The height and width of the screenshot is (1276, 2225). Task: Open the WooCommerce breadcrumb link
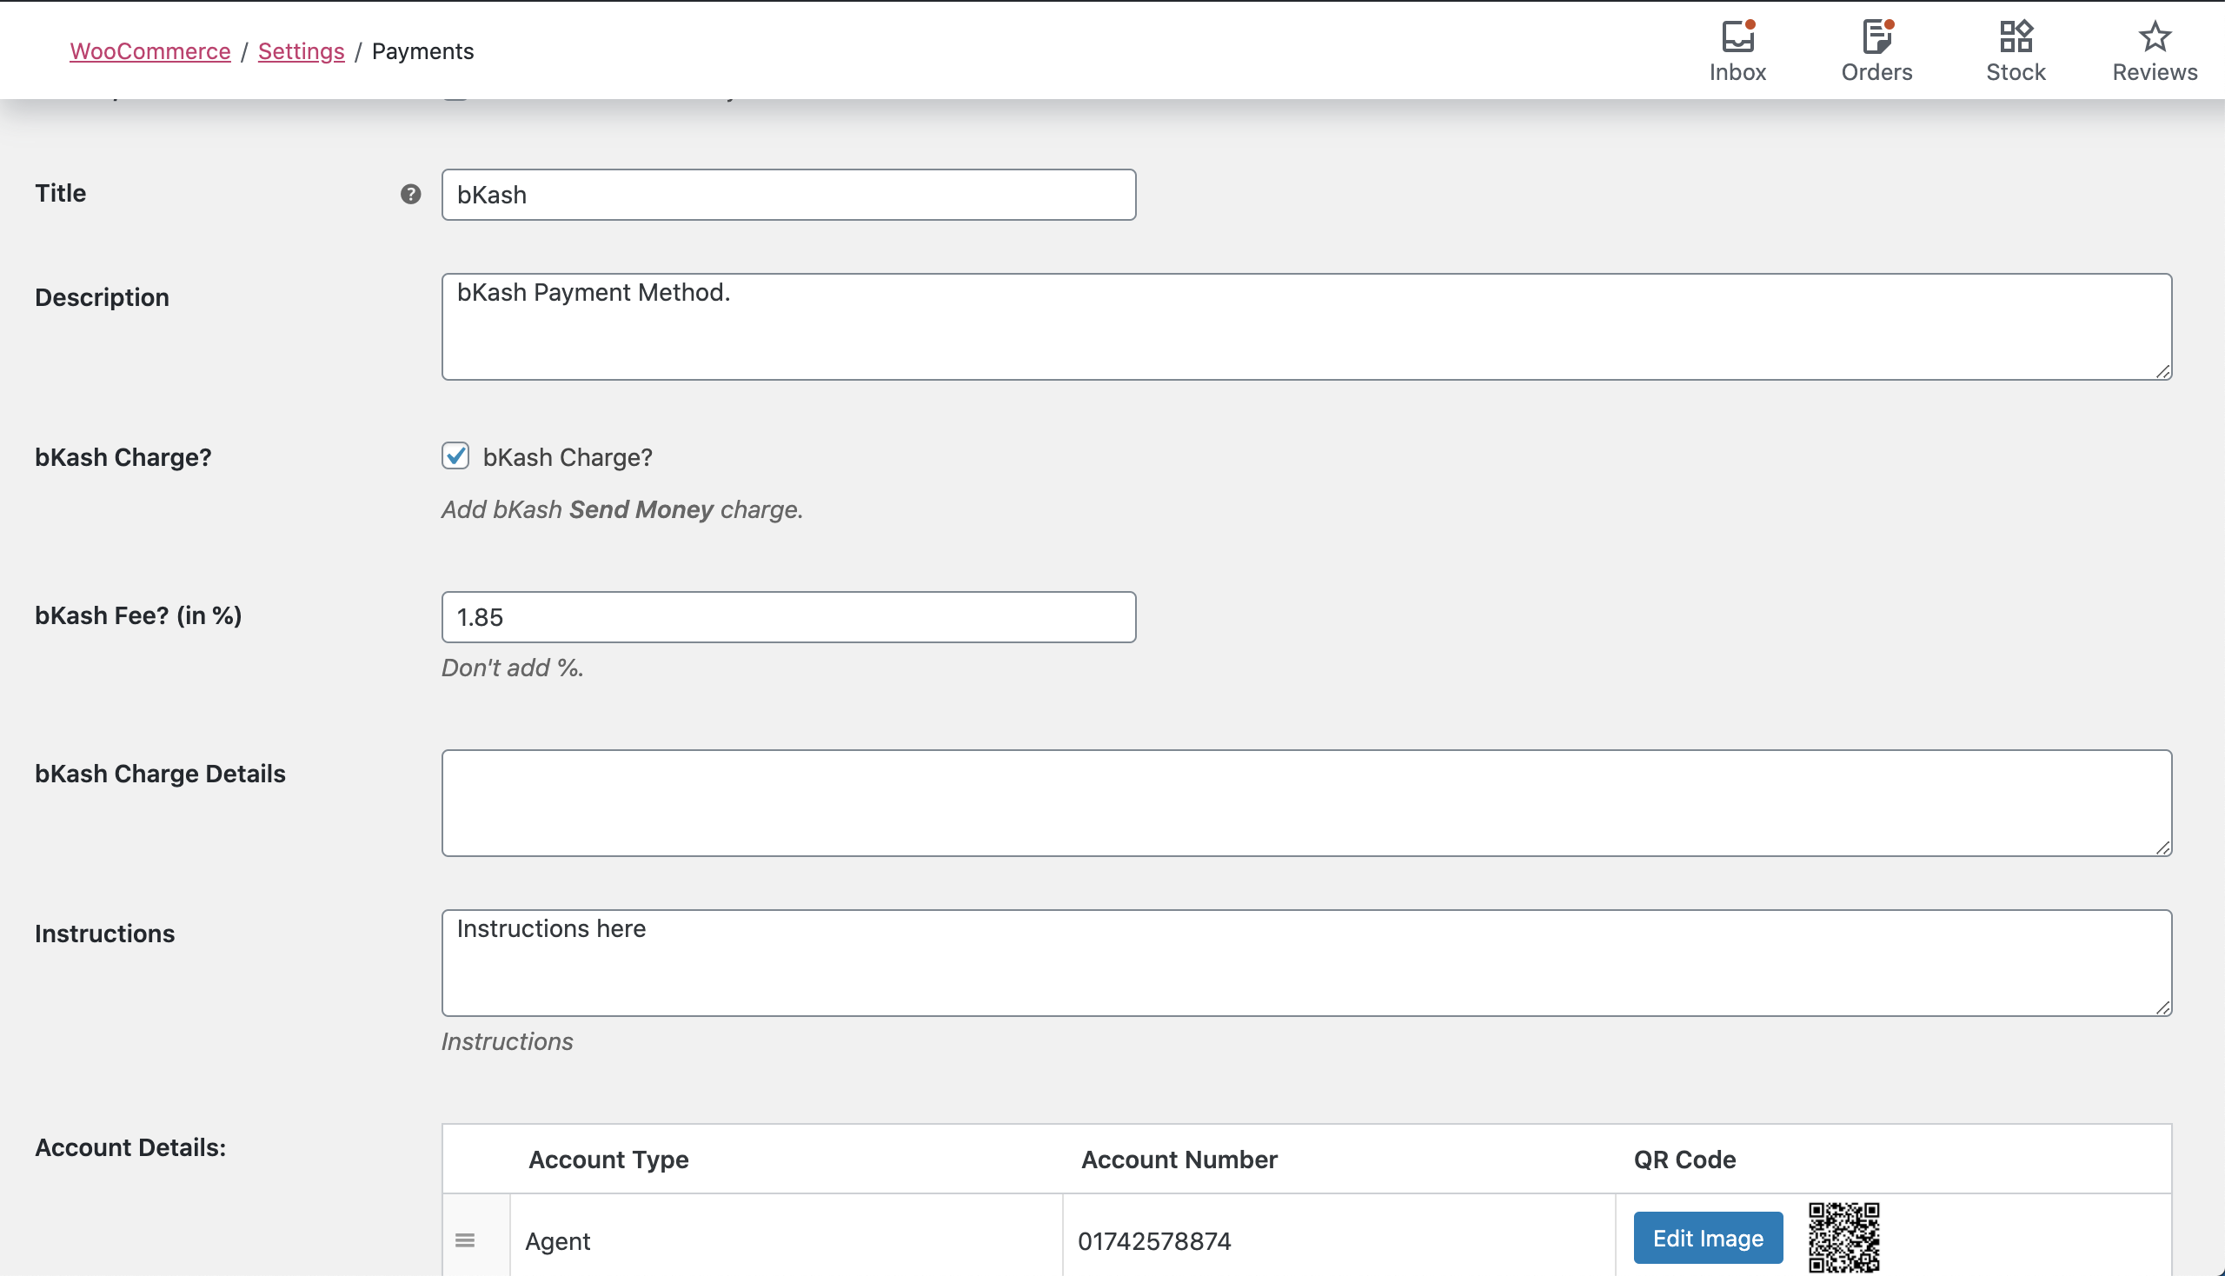coord(149,50)
